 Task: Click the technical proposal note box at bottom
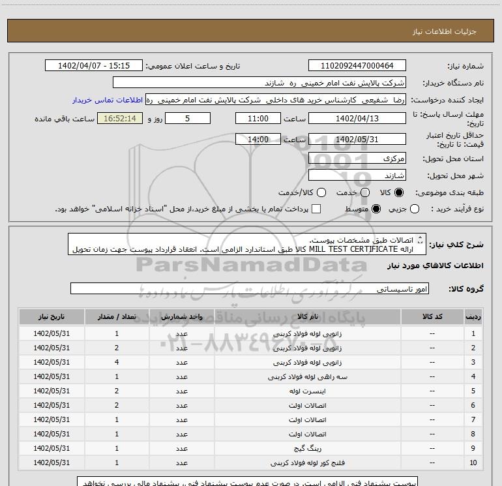248,481
